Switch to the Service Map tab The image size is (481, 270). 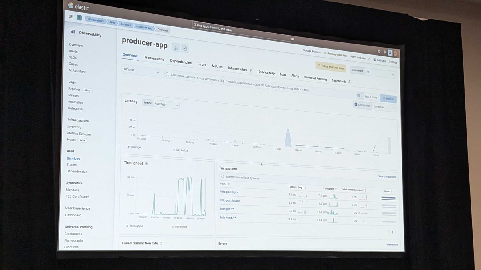266,72
